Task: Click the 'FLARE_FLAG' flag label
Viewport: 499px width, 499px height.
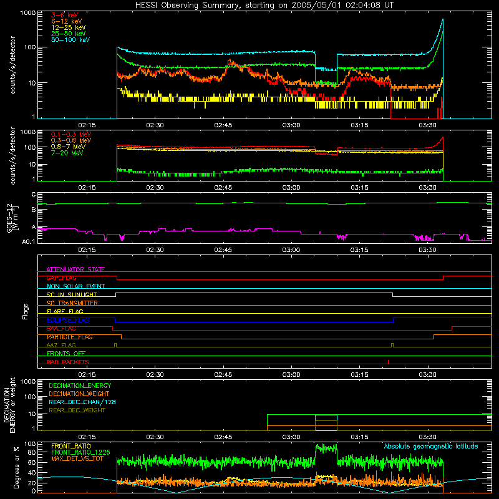Action: 65,311
